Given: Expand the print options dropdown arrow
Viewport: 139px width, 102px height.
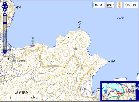Looking at the screenshot, I should 113,5.
